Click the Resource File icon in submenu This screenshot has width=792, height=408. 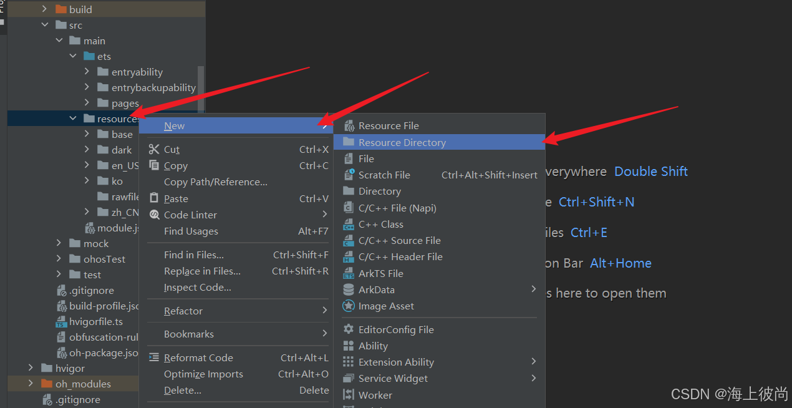349,126
